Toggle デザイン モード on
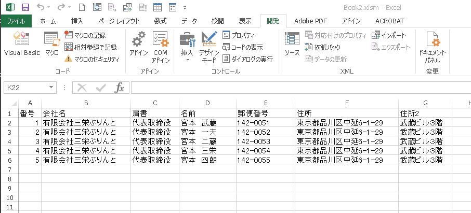The image size is (471, 213). pos(209,47)
